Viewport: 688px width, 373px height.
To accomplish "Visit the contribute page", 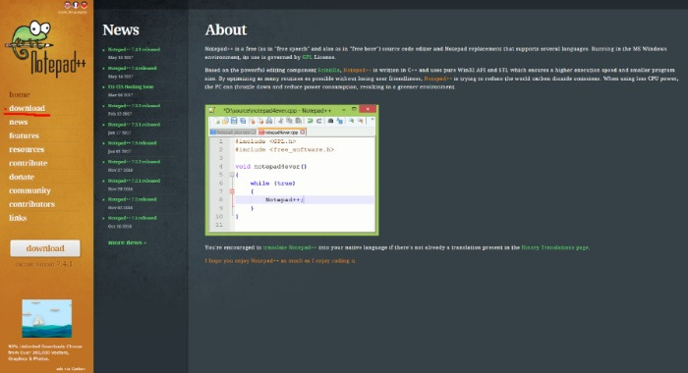I will [x=29, y=163].
